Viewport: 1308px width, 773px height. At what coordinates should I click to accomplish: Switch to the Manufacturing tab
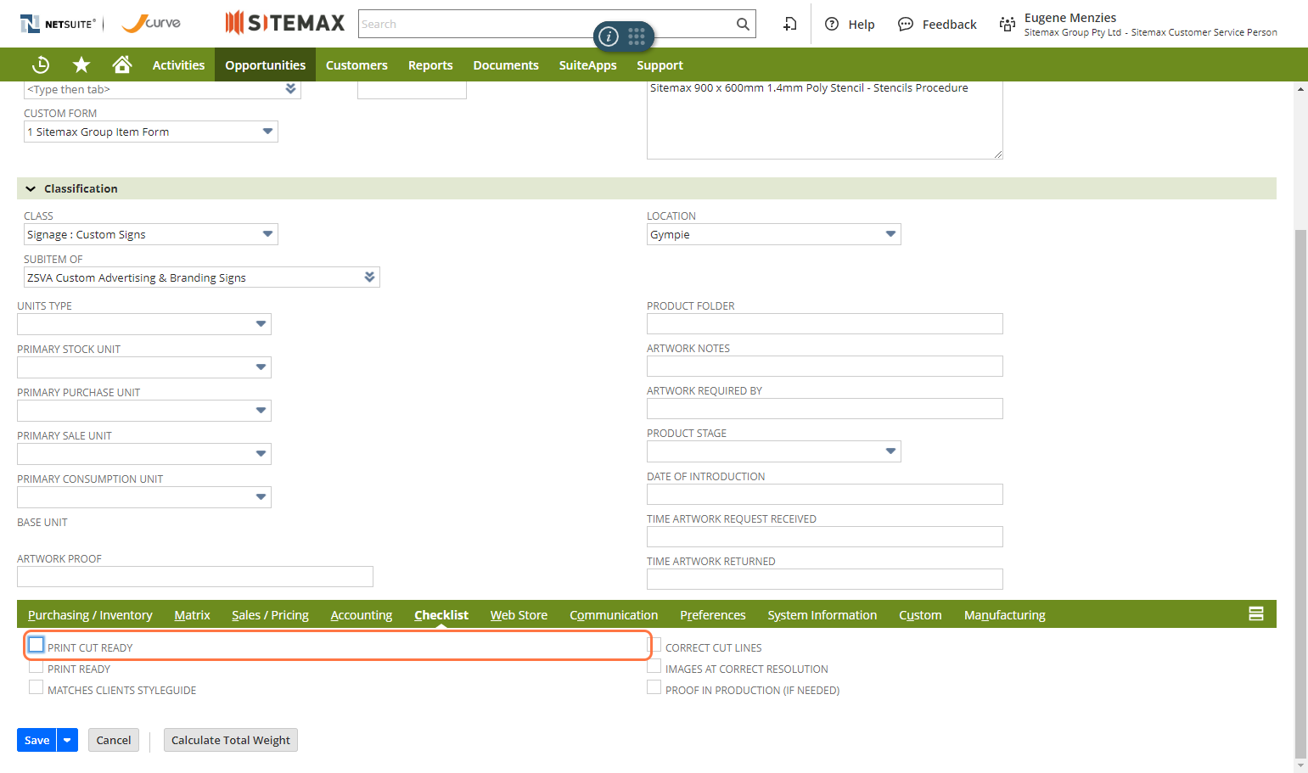click(x=1005, y=614)
